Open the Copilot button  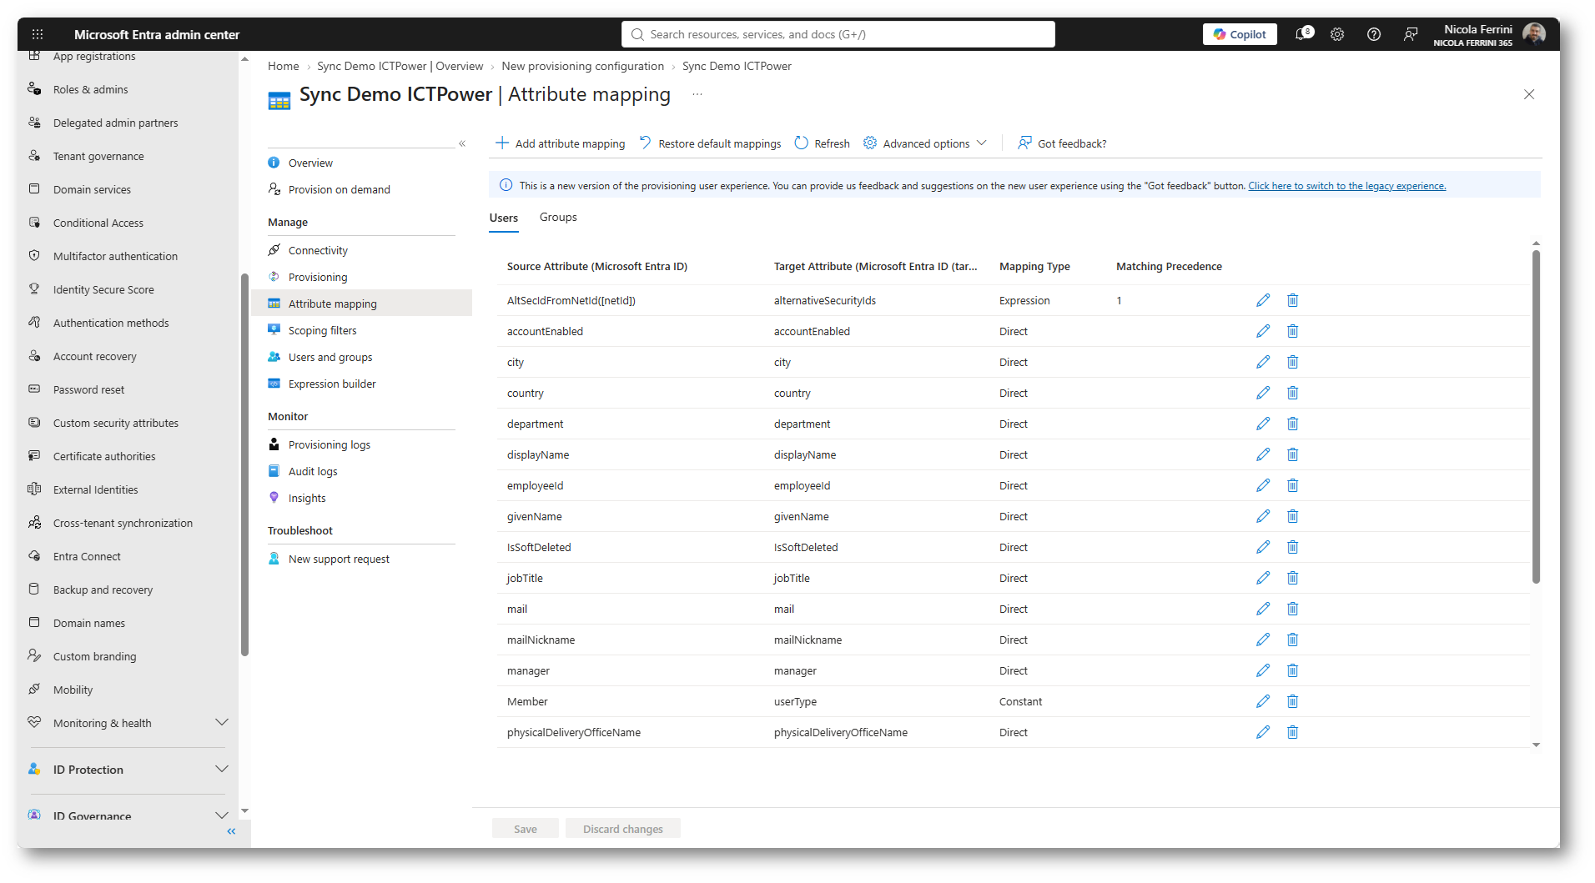click(x=1240, y=34)
